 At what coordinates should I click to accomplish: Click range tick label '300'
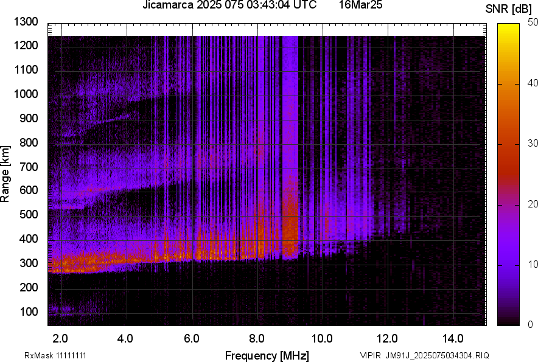click(29, 263)
